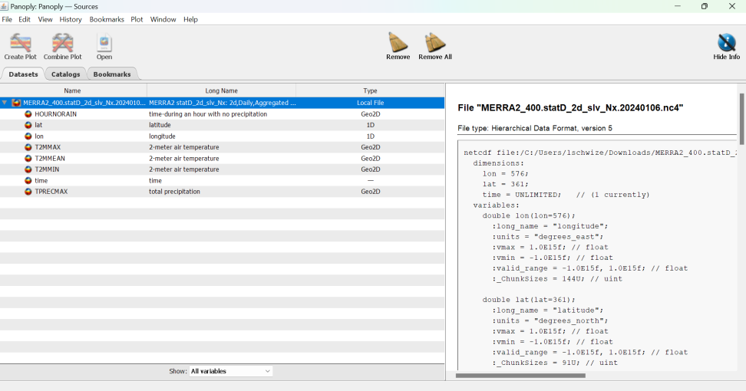
Task: Select the HOURNORAIN variable row
Action: (222, 114)
